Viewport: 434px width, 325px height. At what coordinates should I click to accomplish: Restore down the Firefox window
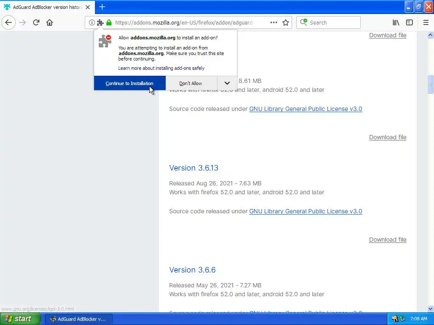tap(419, 7)
